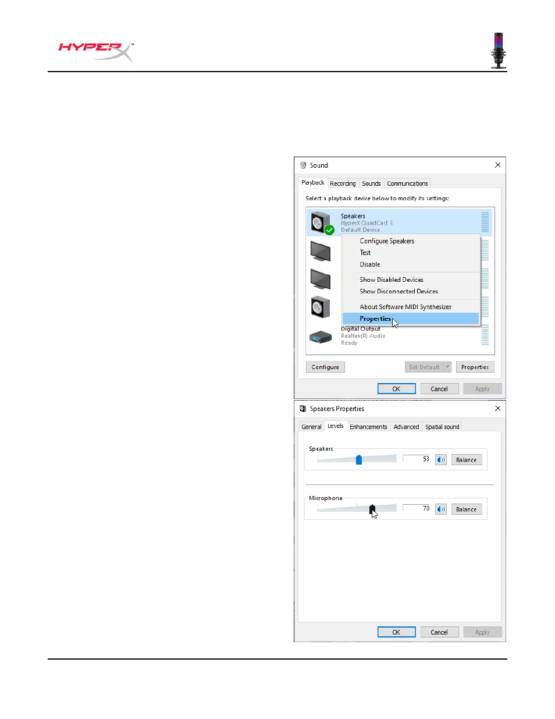The width and height of the screenshot is (555, 719).
Task: Open the General tab in Speakers Properties
Action: tap(311, 427)
